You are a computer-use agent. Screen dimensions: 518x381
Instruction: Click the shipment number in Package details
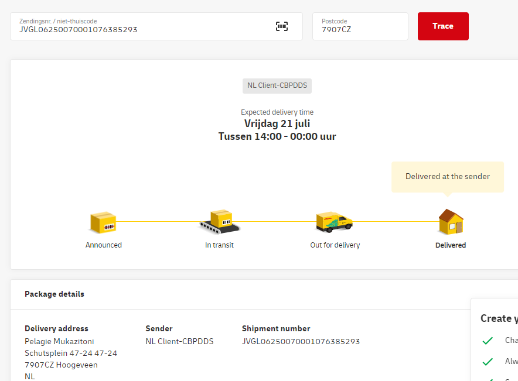[x=301, y=341]
